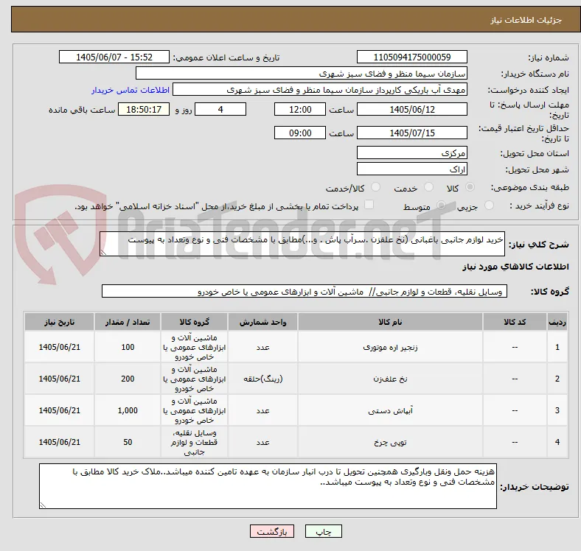Click the remaining days field showing 4
This screenshot has height=551, width=581.
tap(220, 109)
